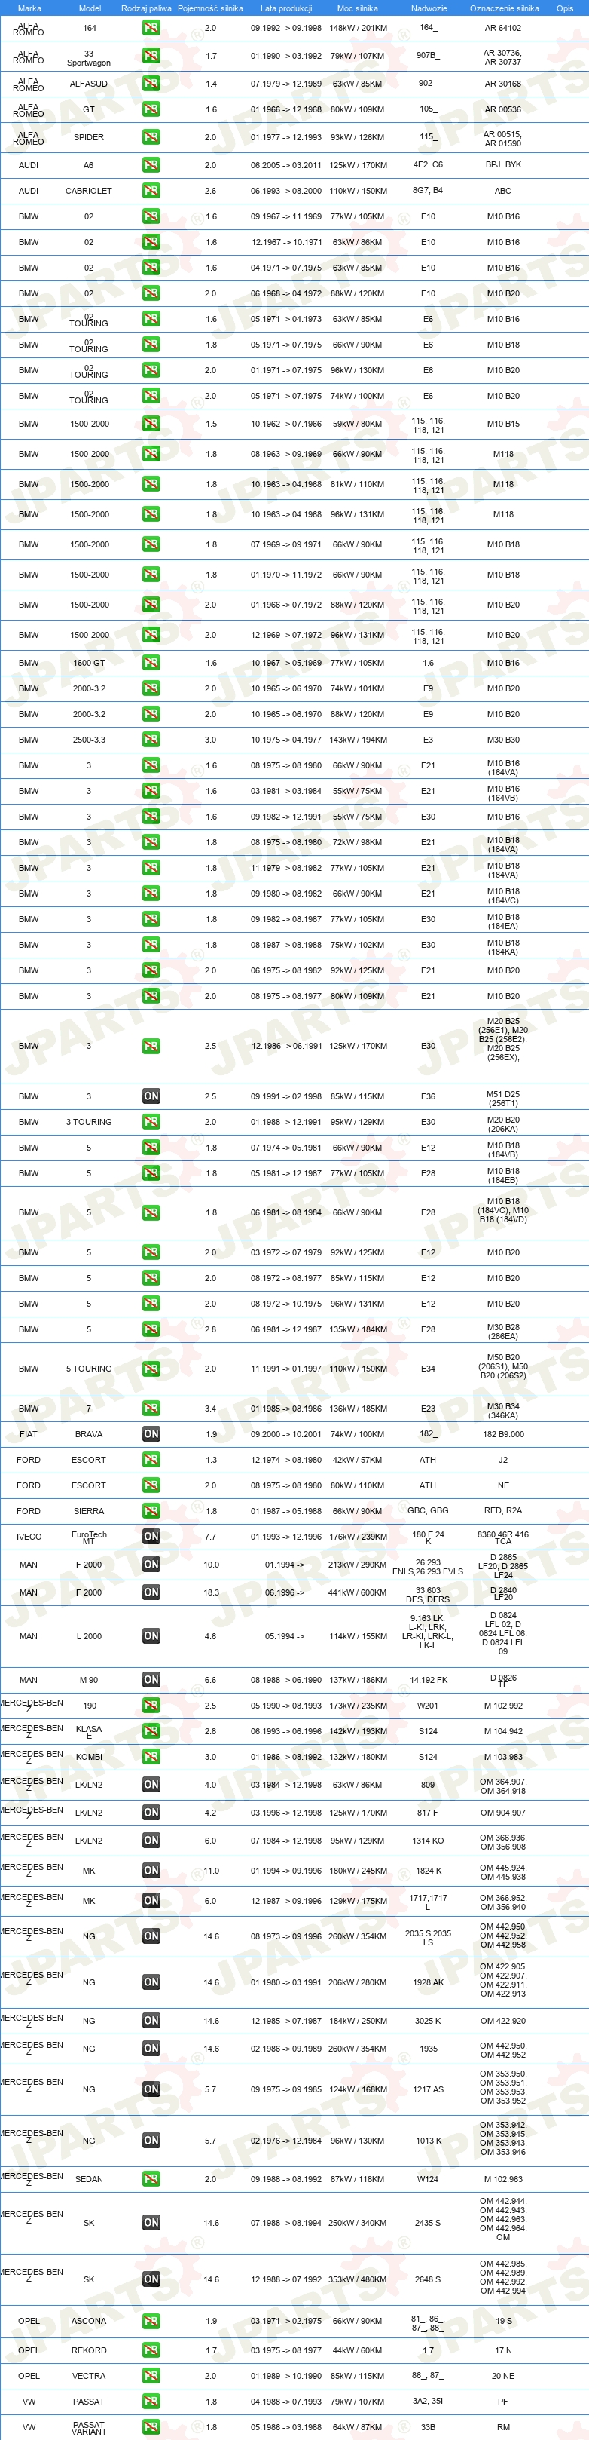This screenshot has height=2440, width=589.
Task: Select ON diesel icon in LK/LN2 4.2 row
Action: [151, 1813]
